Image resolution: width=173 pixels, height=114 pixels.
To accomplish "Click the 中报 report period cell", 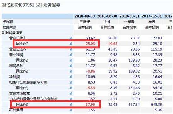I will (x=107, y=22).
